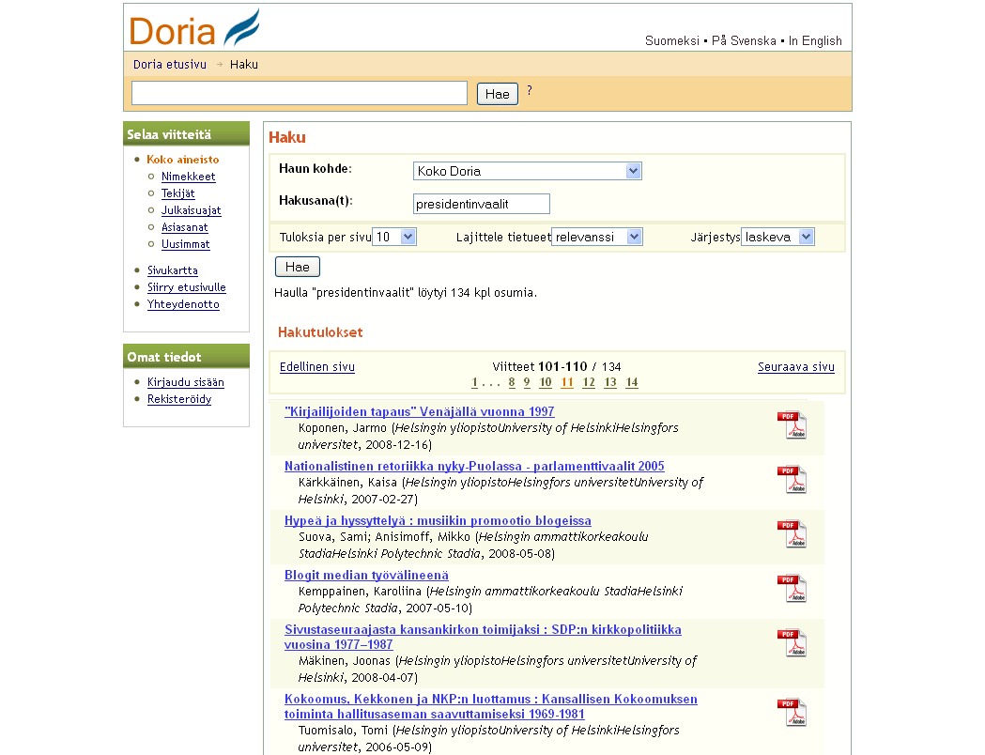Browse by Nimekkeet
The height and width of the screenshot is (755, 985).
(x=188, y=177)
